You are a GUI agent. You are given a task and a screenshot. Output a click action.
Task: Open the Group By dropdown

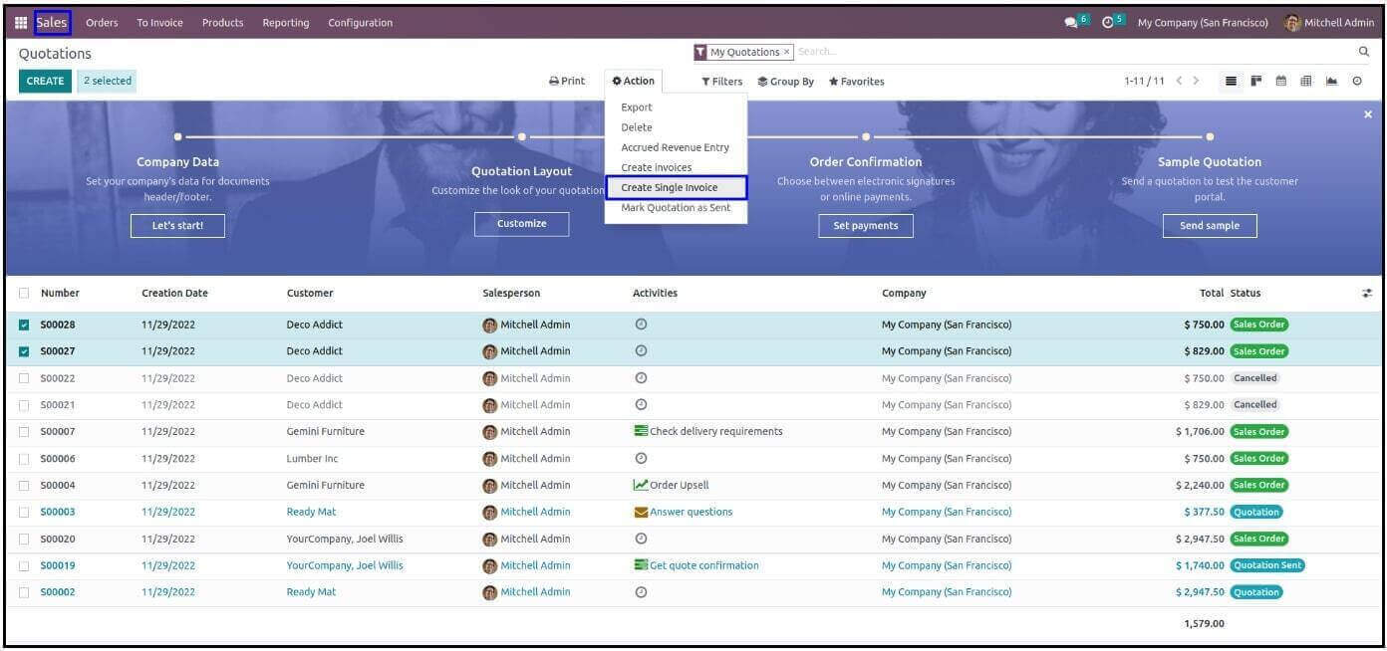pyautogui.click(x=786, y=82)
